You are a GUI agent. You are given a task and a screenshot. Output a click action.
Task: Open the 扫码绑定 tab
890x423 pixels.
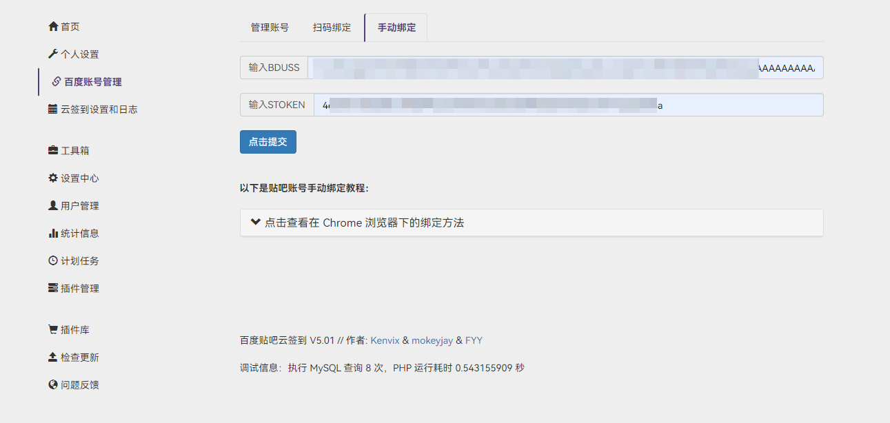[332, 28]
